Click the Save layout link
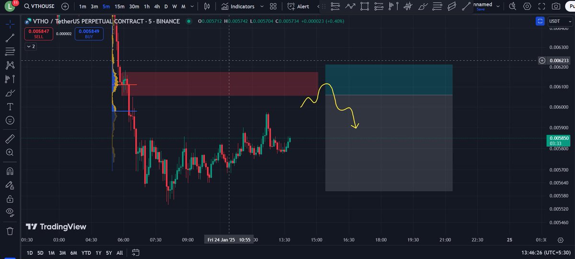This screenshot has height=259, width=575. 481,9
